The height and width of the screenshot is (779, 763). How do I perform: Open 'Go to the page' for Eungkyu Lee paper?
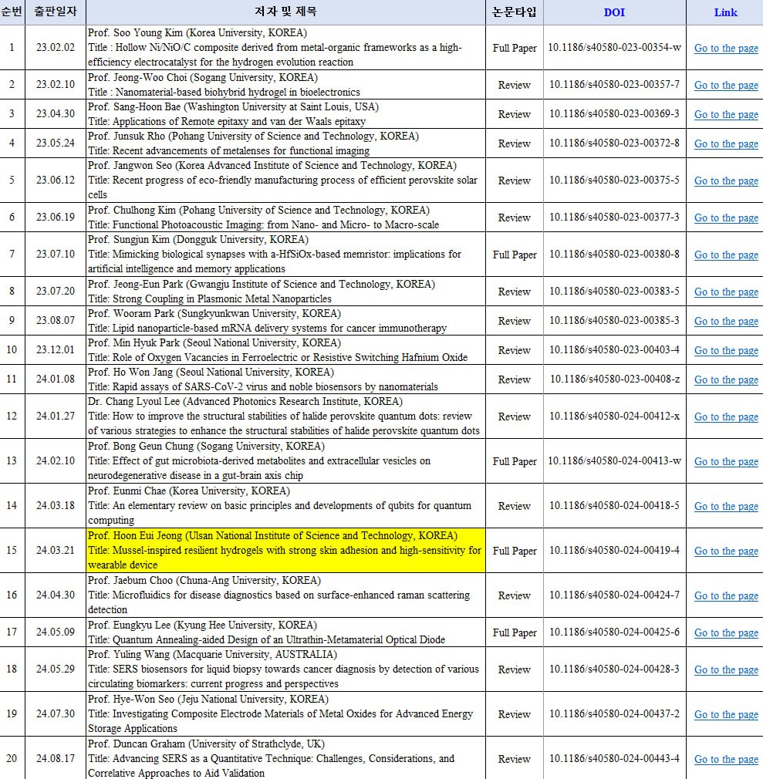click(726, 633)
